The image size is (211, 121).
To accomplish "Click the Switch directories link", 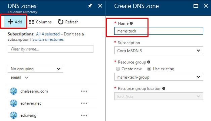I will click(48, 39).
